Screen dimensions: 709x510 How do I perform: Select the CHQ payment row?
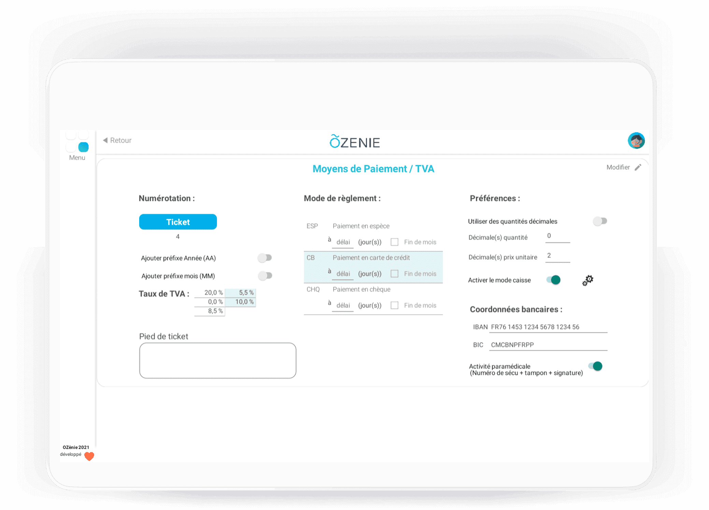(373, 299)
